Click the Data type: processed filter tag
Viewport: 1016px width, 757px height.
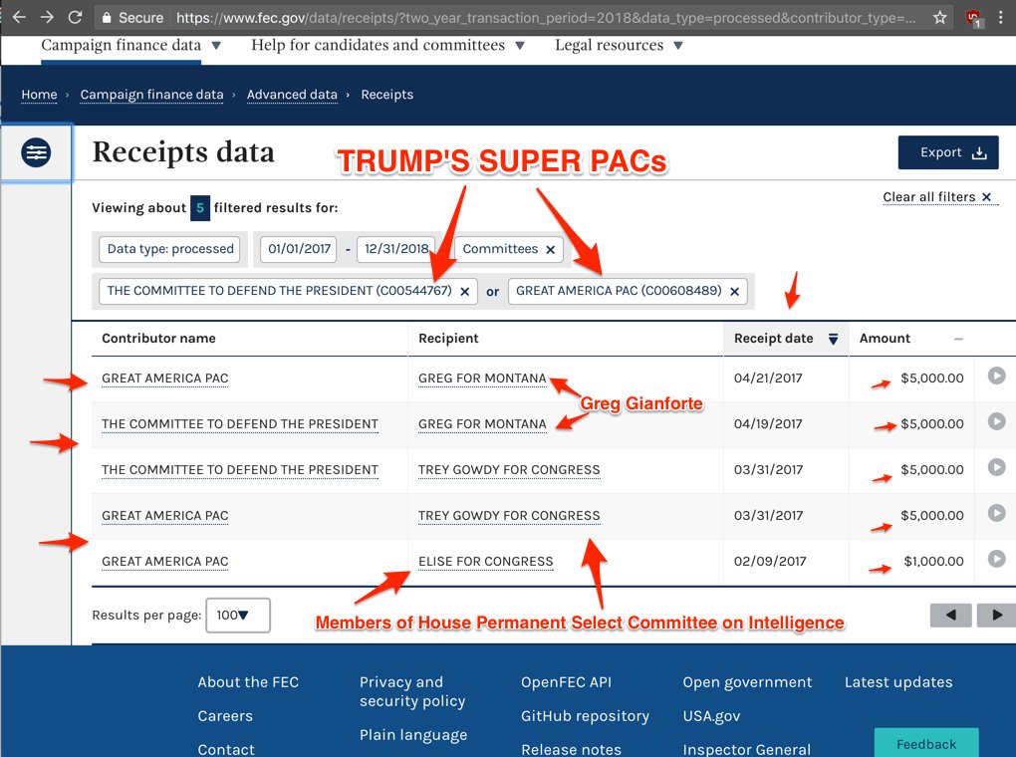pyautogui.click(x=169, y=249)
